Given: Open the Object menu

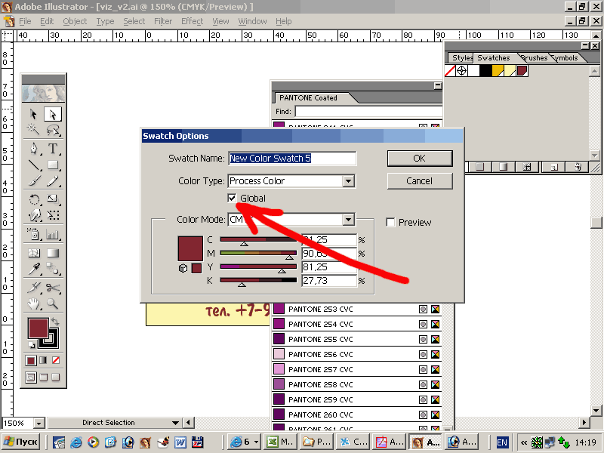Looking at the screenshot, I should 75,21.
